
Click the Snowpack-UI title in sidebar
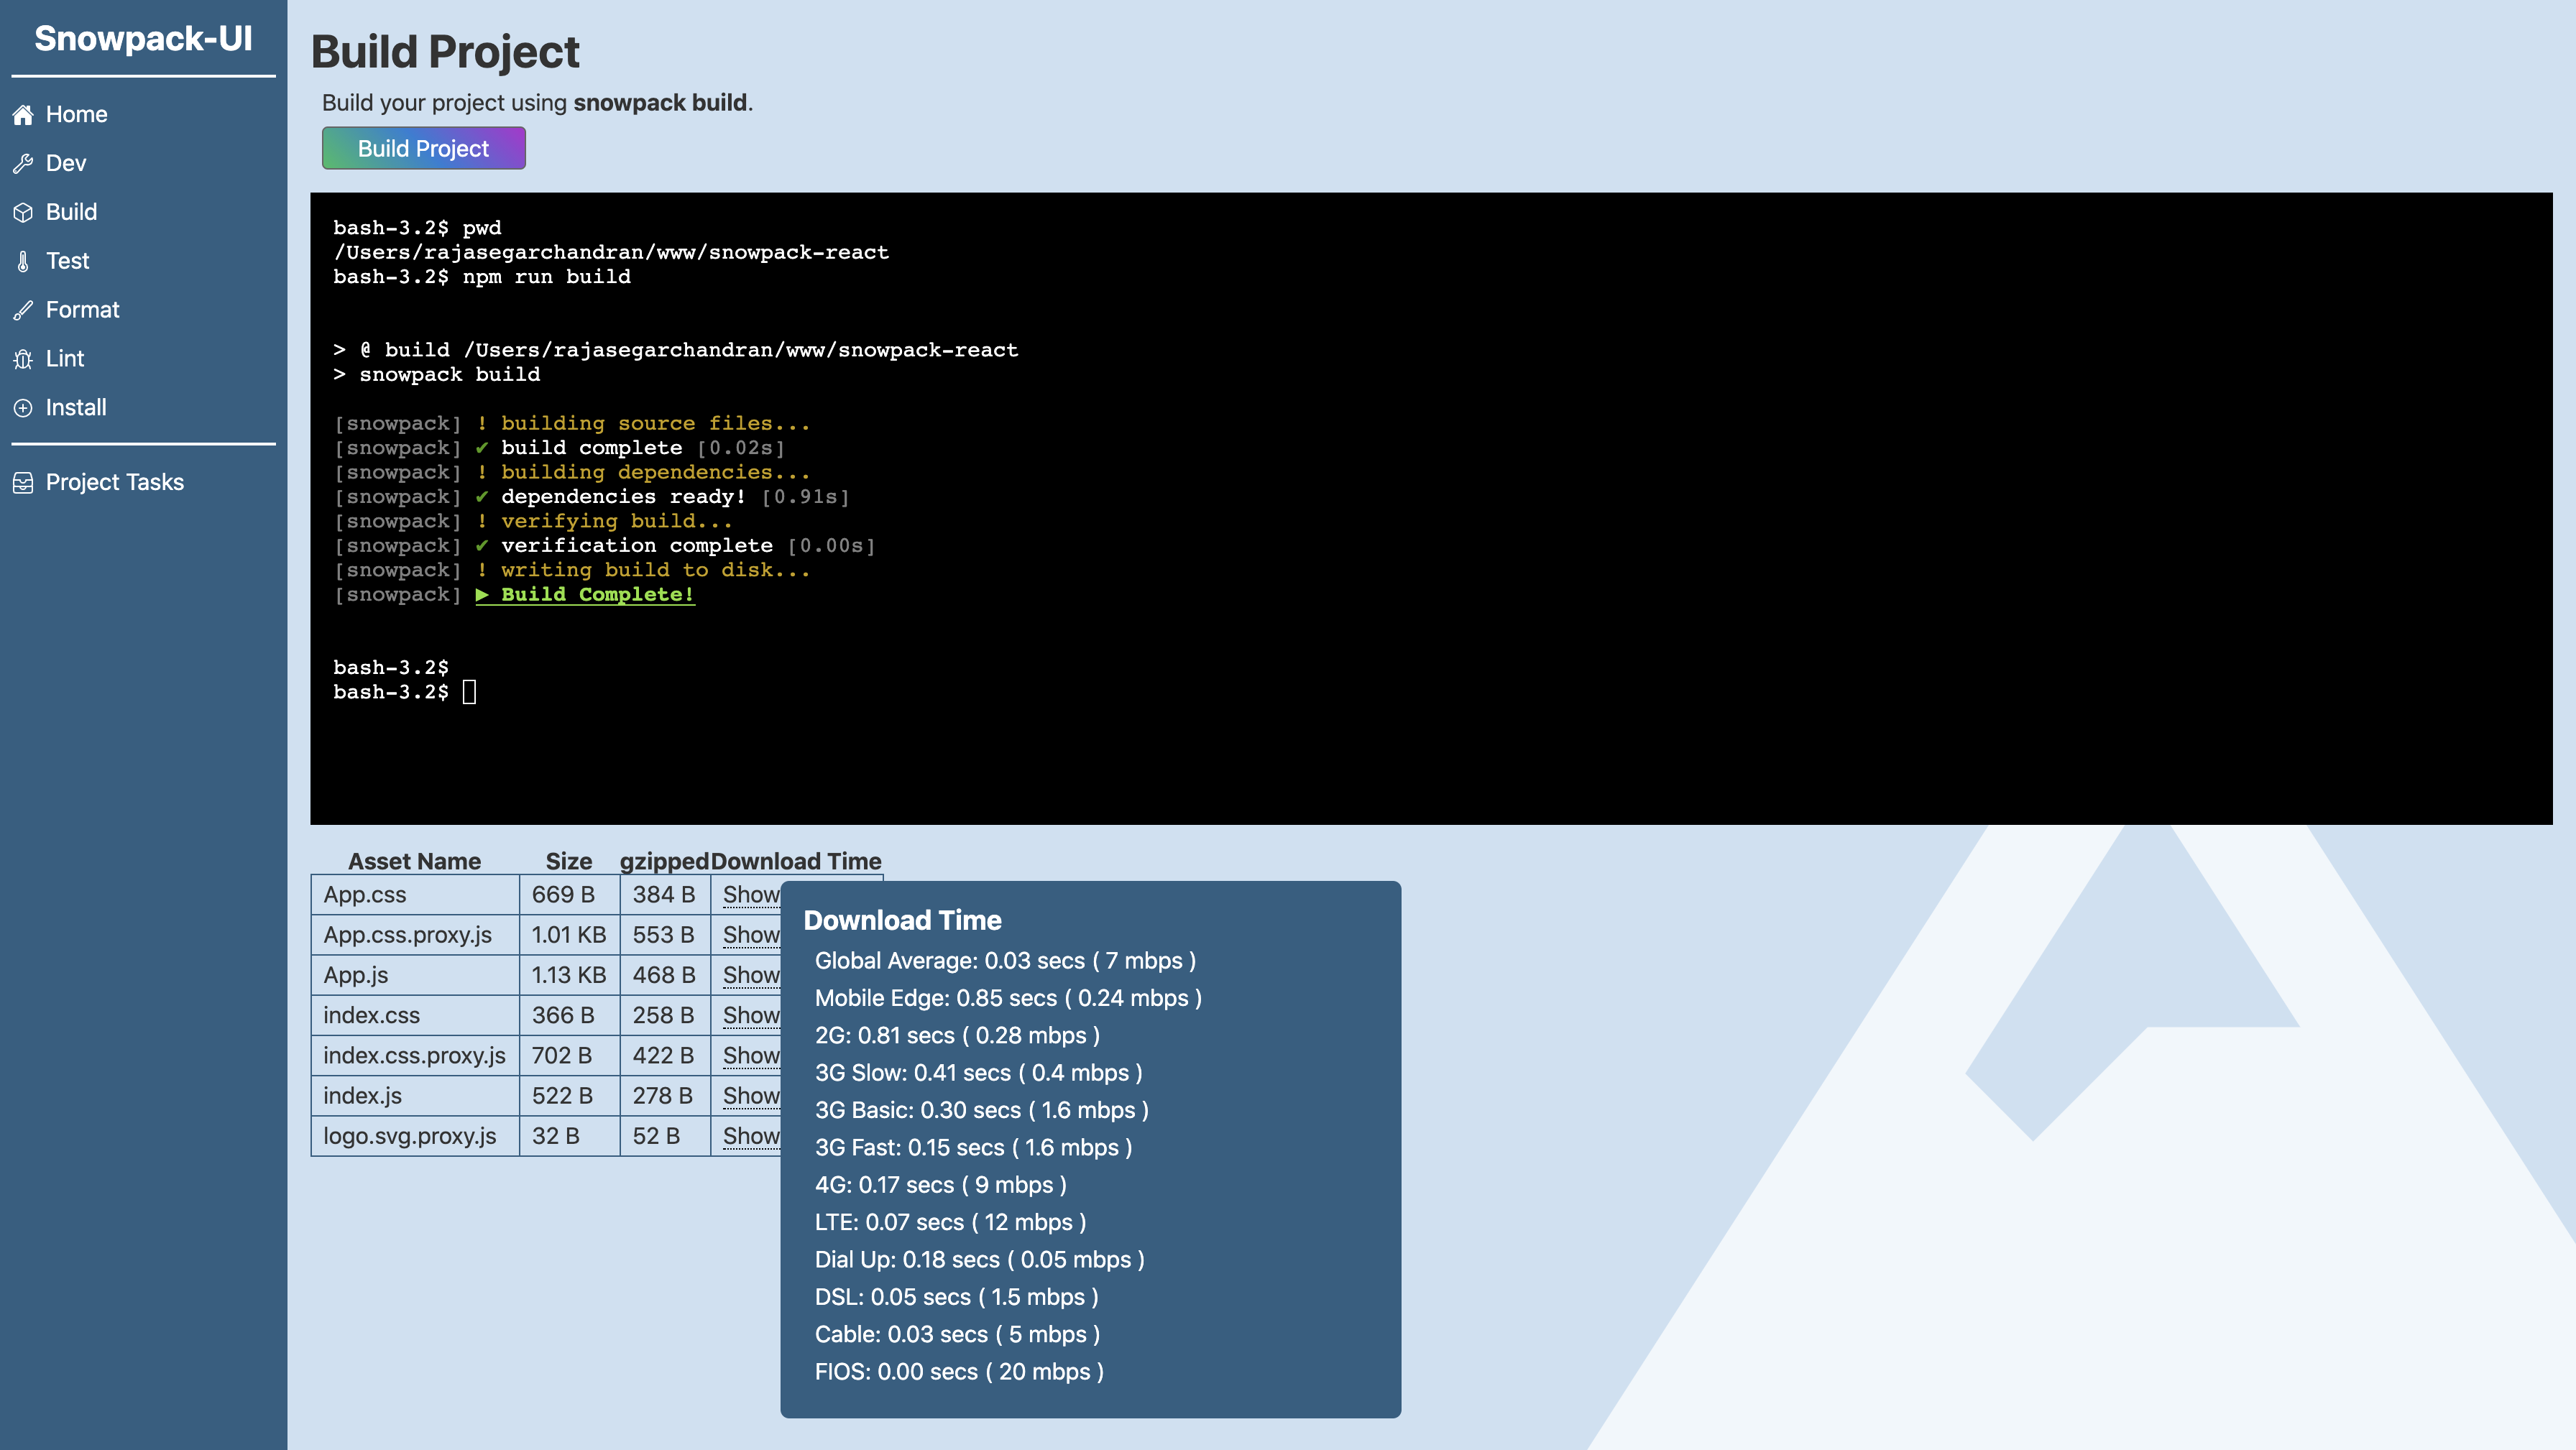[x=143, y=38]
